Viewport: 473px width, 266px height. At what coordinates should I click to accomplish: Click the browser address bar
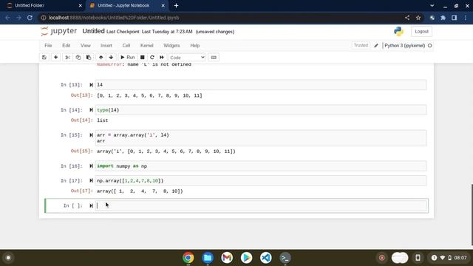(223, 18)
